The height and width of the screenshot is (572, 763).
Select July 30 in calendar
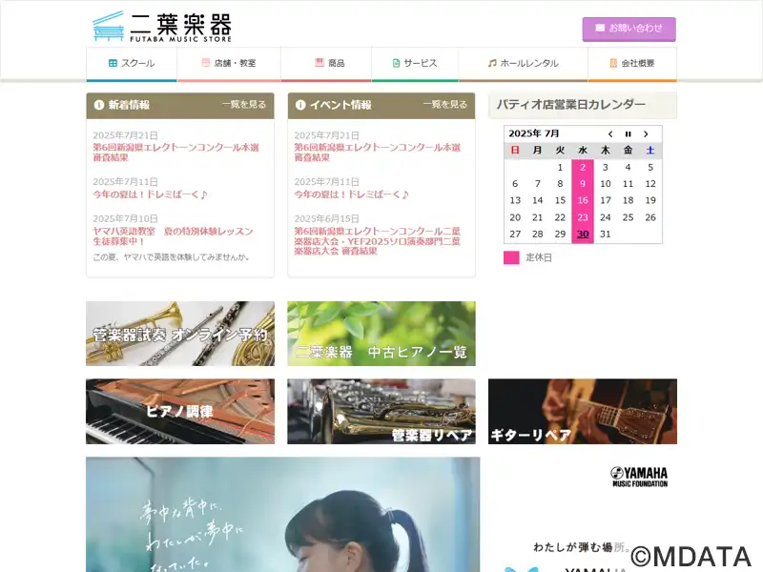583,234
